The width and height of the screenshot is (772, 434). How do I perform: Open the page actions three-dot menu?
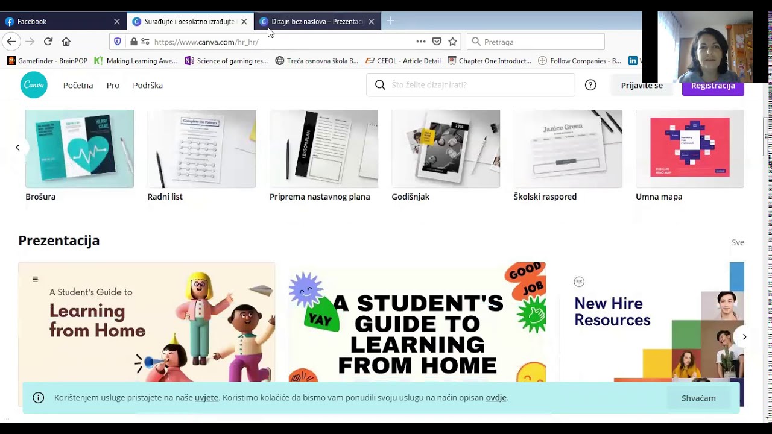click(x=421, y=42)
